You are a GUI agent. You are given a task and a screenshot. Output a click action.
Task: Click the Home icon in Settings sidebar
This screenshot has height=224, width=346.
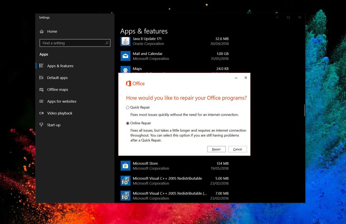pyautogui.click(x=42, y=31)
